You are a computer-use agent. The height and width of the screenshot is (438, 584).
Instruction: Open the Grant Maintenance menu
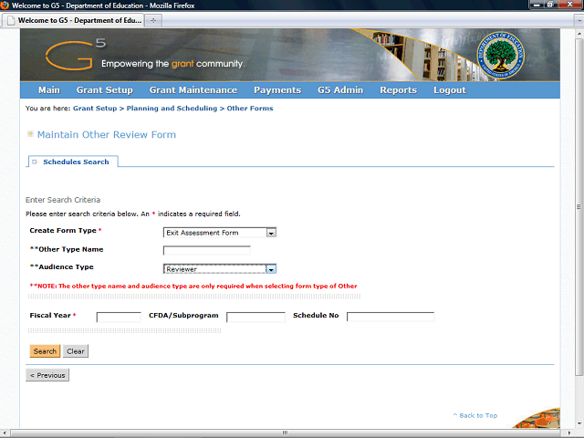click(x=193, y=90)
